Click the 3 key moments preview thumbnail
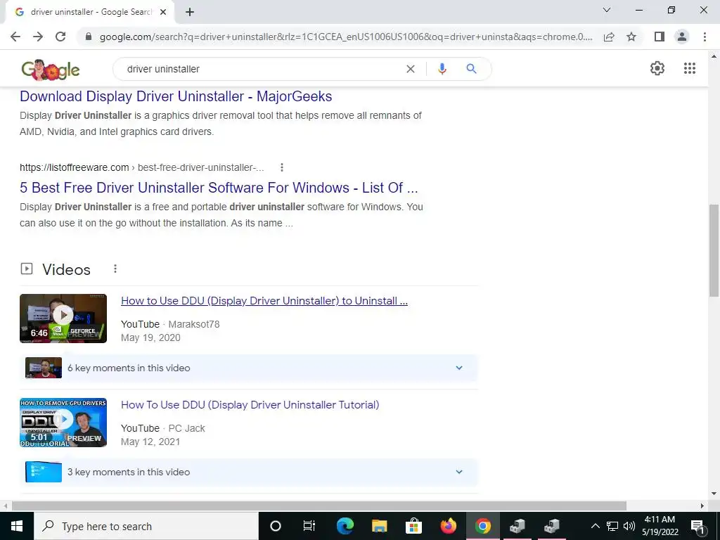The image size is (720, 540). tap(44, 472)
